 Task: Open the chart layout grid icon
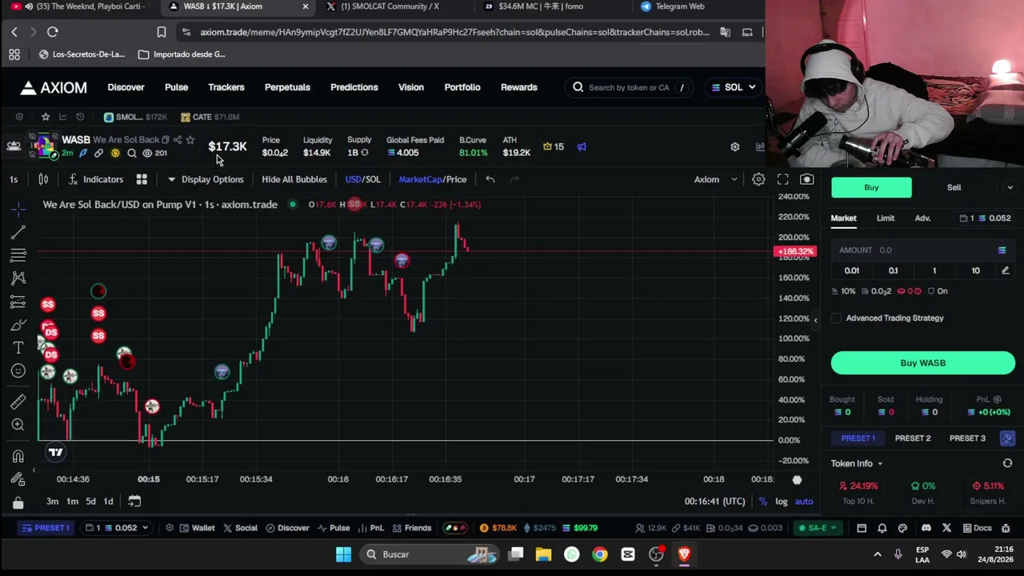click(142, 179)
